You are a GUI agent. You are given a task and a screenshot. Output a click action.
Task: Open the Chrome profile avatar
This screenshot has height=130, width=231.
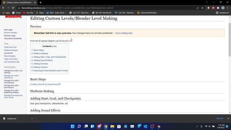coord(223,8)
